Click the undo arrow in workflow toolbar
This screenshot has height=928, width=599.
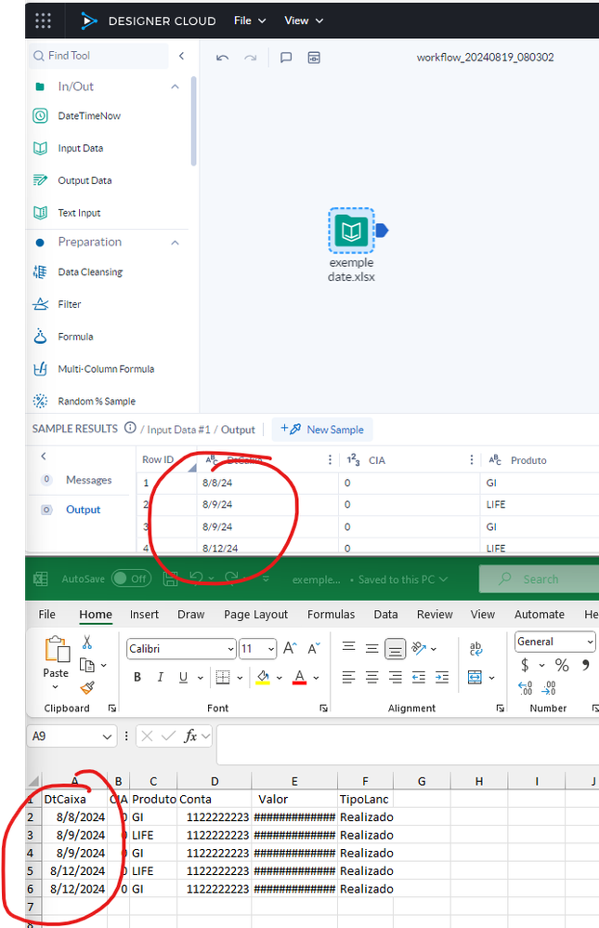point(222,58)
